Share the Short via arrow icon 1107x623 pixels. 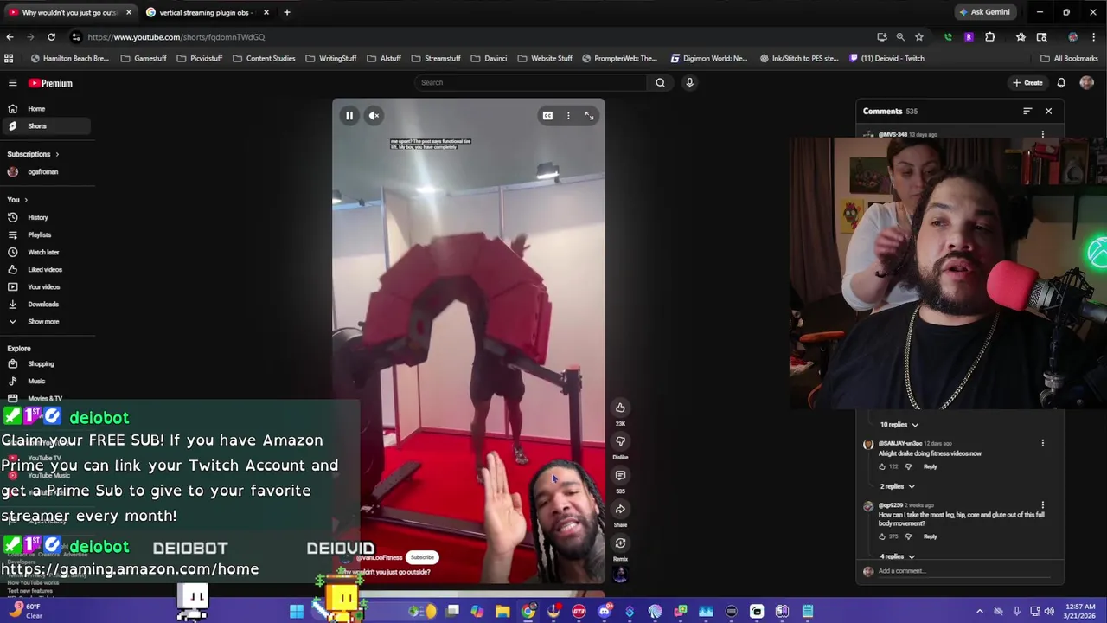(x=620, y=509)
